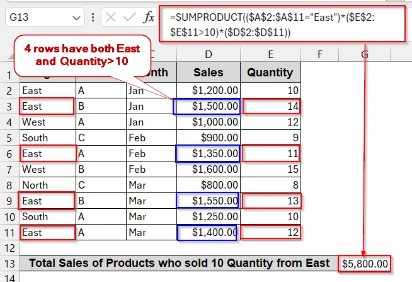Select South cell in row 5

[47, 138]
